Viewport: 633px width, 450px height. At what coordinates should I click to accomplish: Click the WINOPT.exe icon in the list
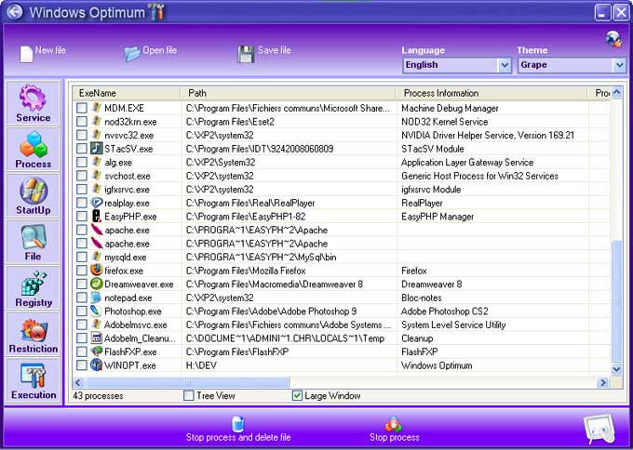coord(97,364)
